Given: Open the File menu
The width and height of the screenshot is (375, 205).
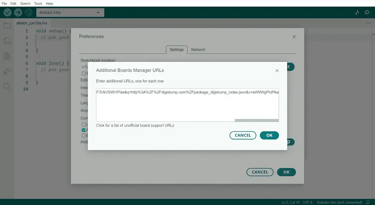Looking at the screenshot, I should pos(4,4).
